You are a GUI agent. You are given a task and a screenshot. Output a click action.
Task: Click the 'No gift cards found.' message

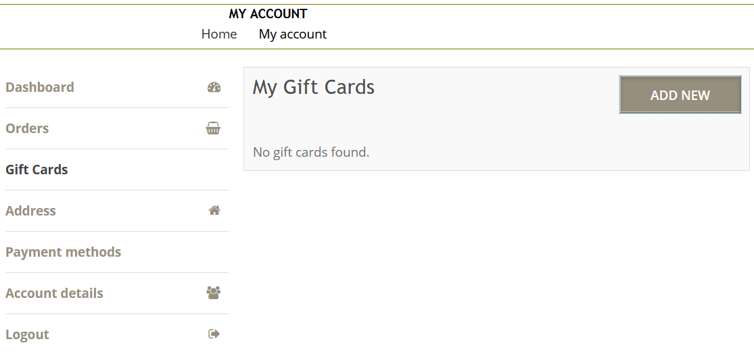(311, 152)
